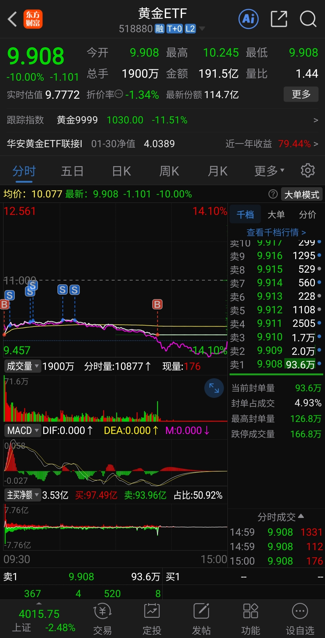Tap the share export icon

tap(279, 19)
